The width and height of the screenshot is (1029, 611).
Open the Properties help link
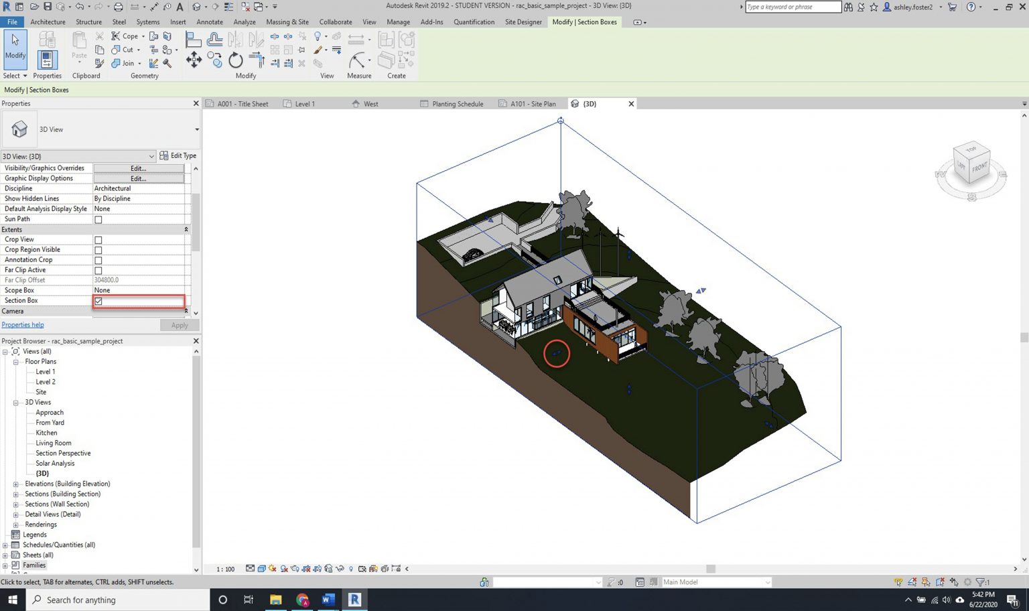click(23, 325)
